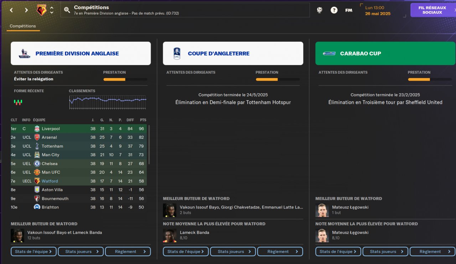Click the Tottenham badge in the table
Viewport: 456px width, 264px height.
click(x=37, y=146)
